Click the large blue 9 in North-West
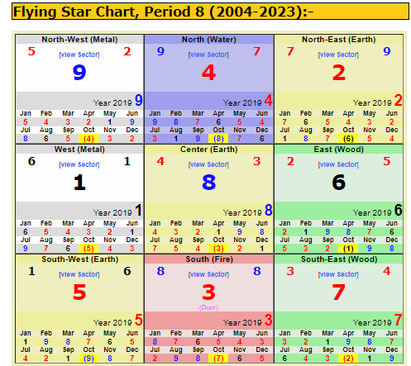The width and height of the screenshot is (411, 366). click(x=79, y=73)
